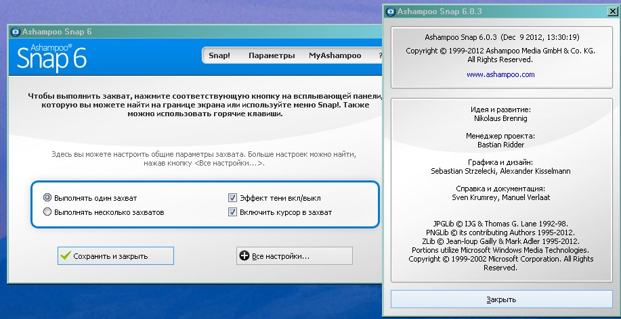Click the version text Ashampoo Snap 6.0.3 (Dec 9 2012
The height and width of the screenshot is (319, 621).
[502, 38]
